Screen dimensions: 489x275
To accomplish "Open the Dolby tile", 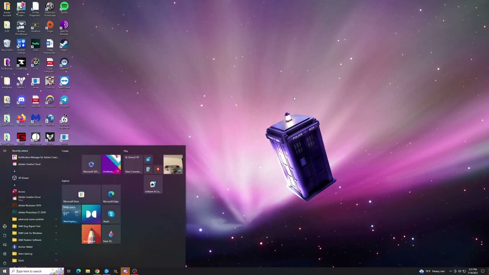I will click(91, 214).
